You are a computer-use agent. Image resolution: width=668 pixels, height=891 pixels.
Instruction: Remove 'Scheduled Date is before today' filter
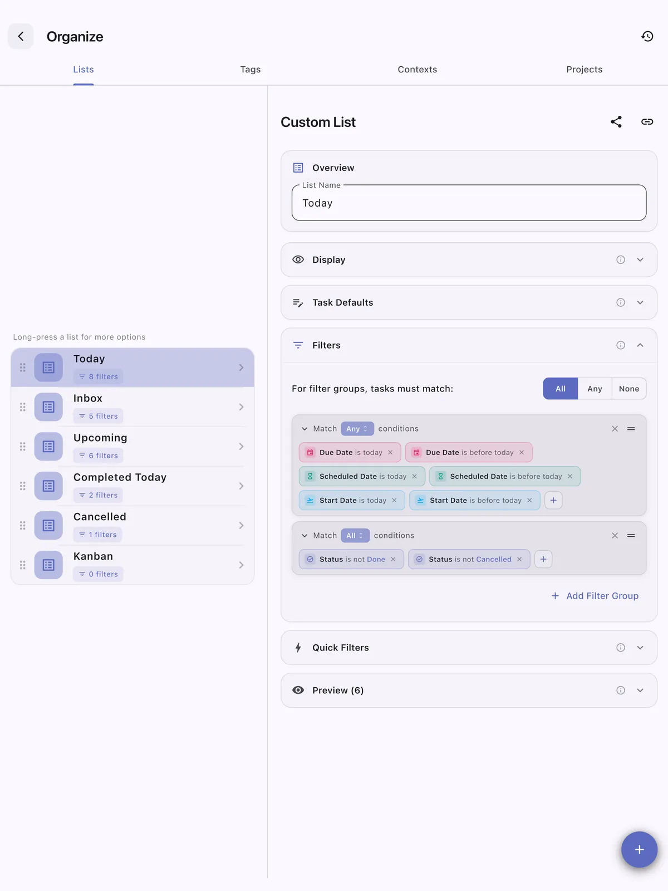570,477
